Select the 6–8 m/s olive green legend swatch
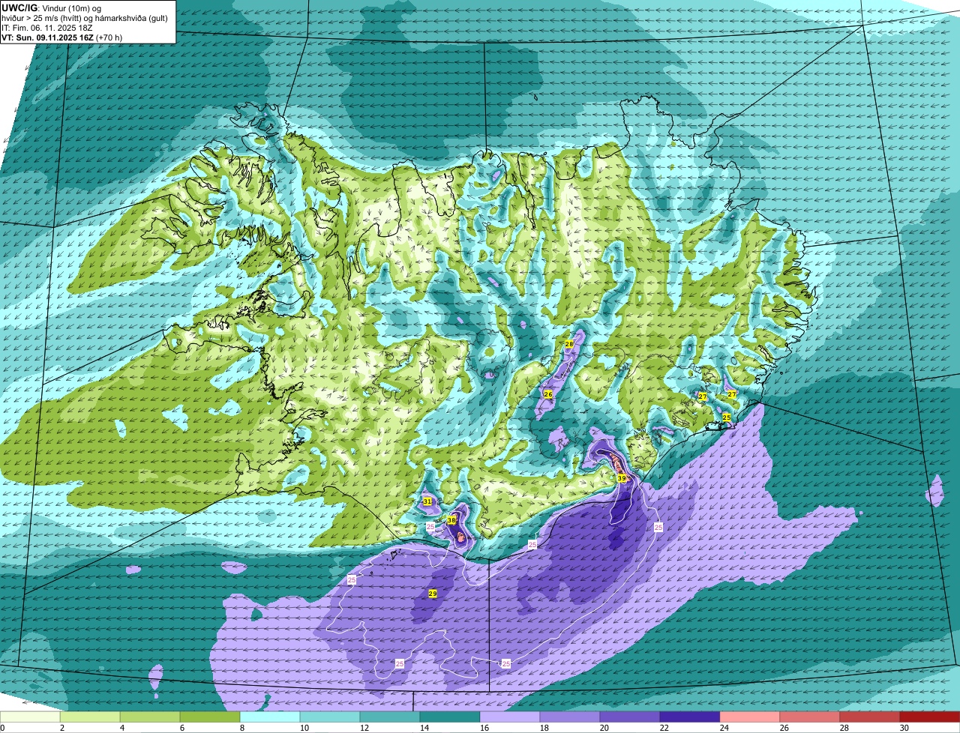This screenshot has height=733, width=960. click(210, 717)
